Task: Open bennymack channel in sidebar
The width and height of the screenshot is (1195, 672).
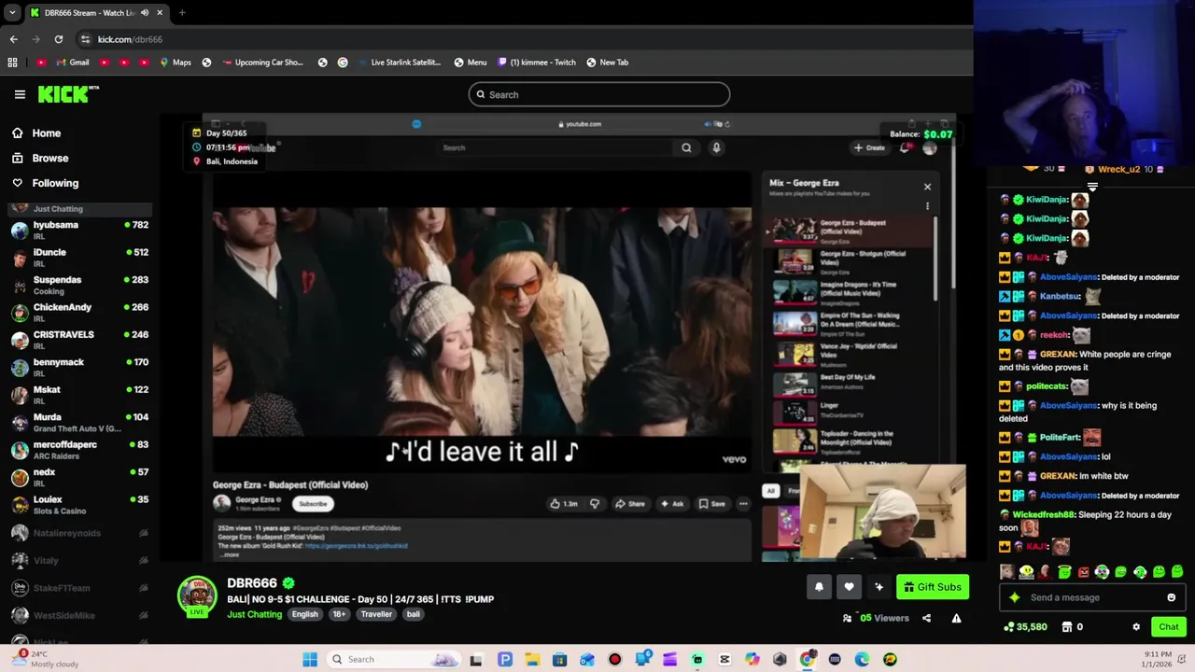Action: 79,367
